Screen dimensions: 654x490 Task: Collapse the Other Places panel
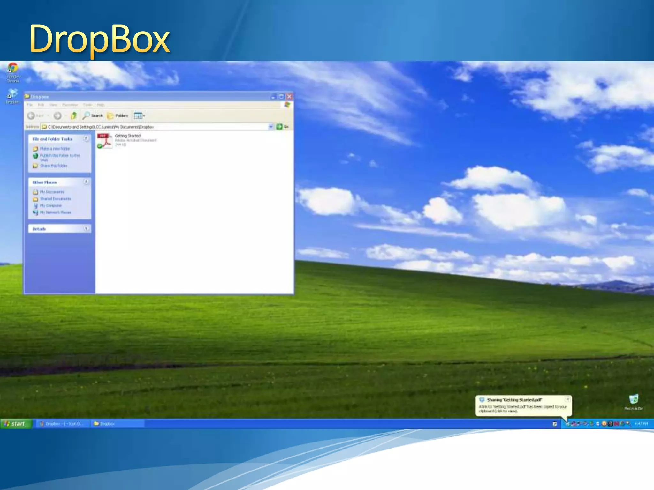click(x=86, y=182)
